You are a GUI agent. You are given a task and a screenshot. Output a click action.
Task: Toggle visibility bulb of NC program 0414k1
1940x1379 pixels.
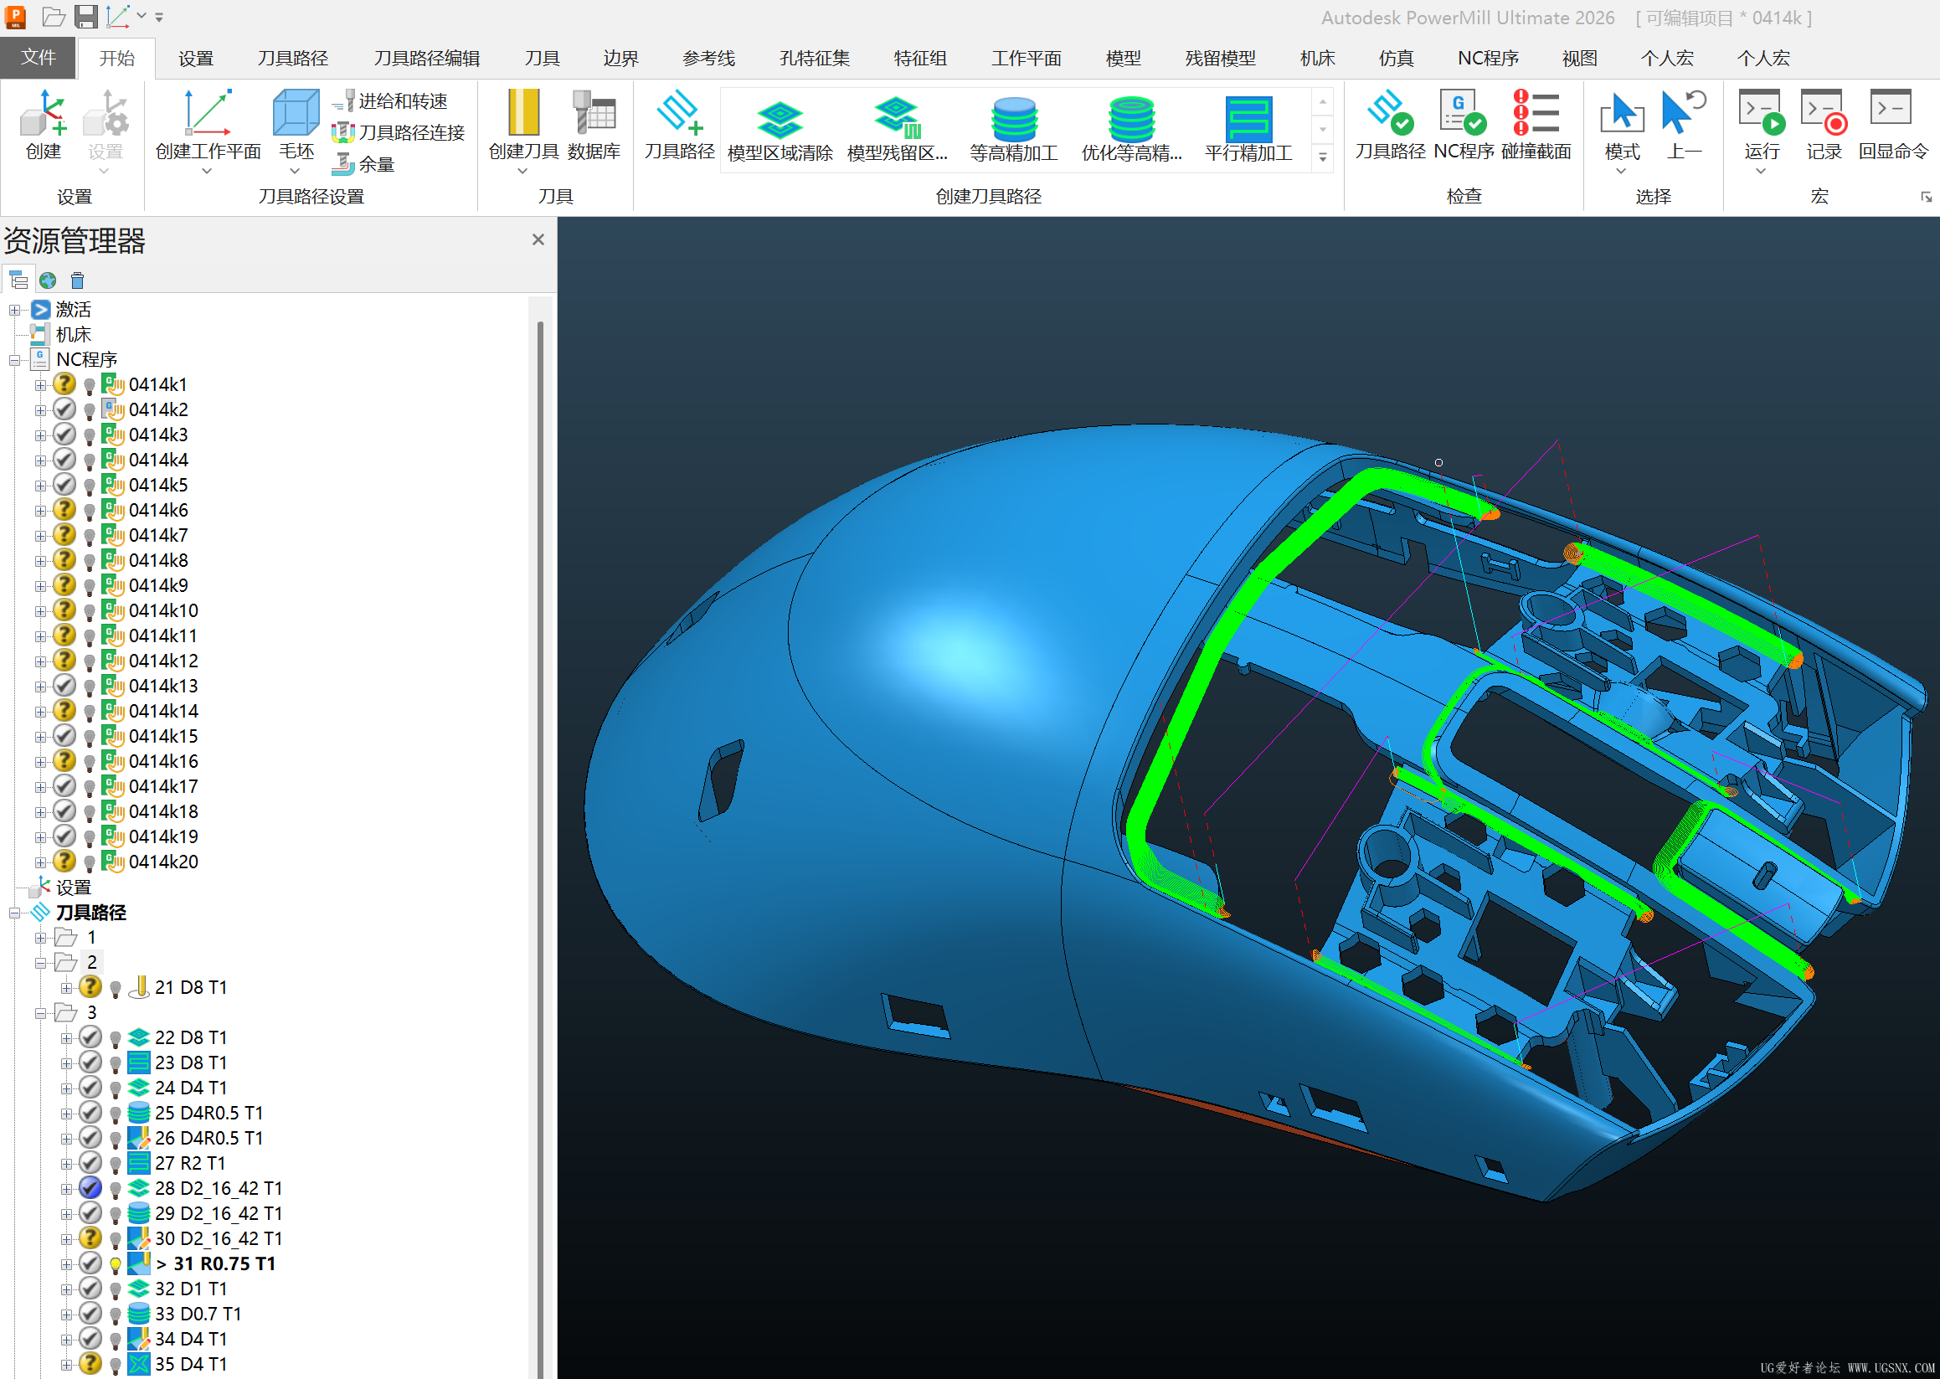tap(89, 385)
